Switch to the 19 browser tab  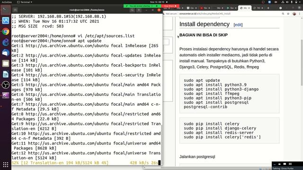258,8
